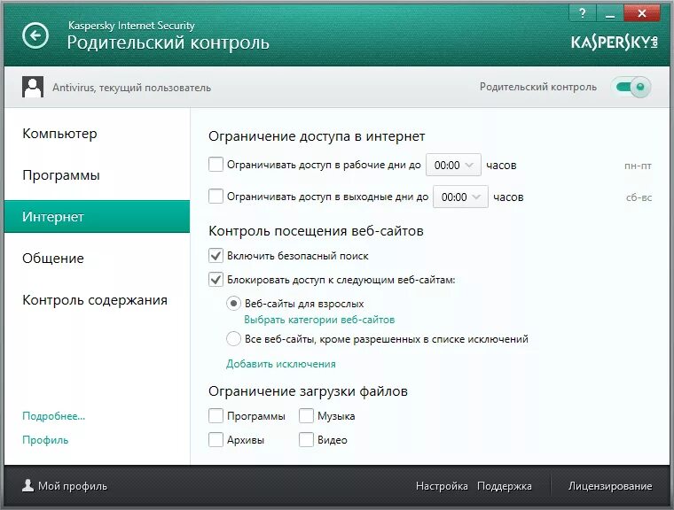Screen dimensions: 674x510
Task: Open the weekend days hours dropdown
Action: pos(460,197)
